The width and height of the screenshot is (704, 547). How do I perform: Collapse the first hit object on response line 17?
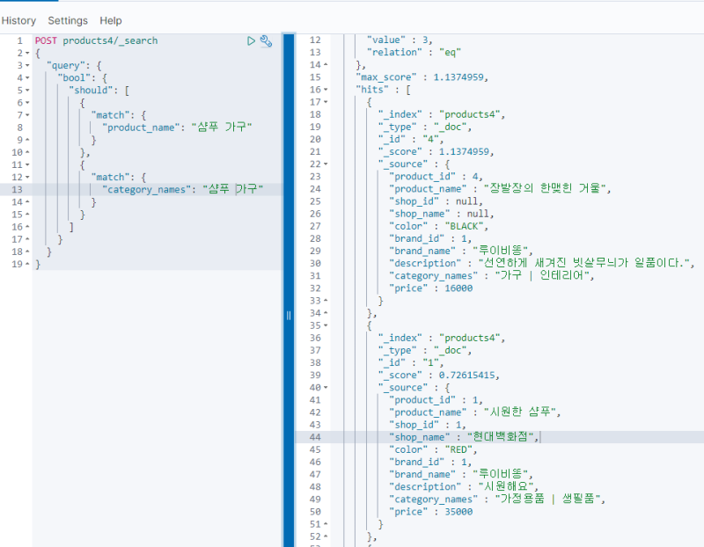[x=326, y=102]
